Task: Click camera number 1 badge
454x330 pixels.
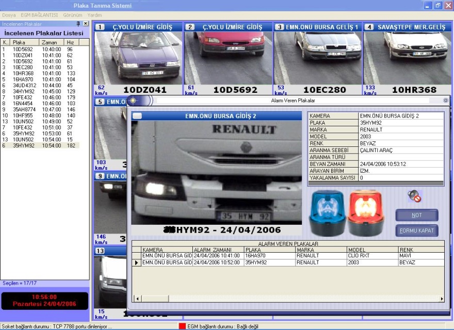Action: click(x=100, y=27)
